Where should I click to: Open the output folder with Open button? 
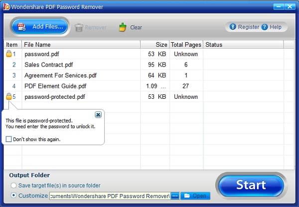click(x=195, y=196)
